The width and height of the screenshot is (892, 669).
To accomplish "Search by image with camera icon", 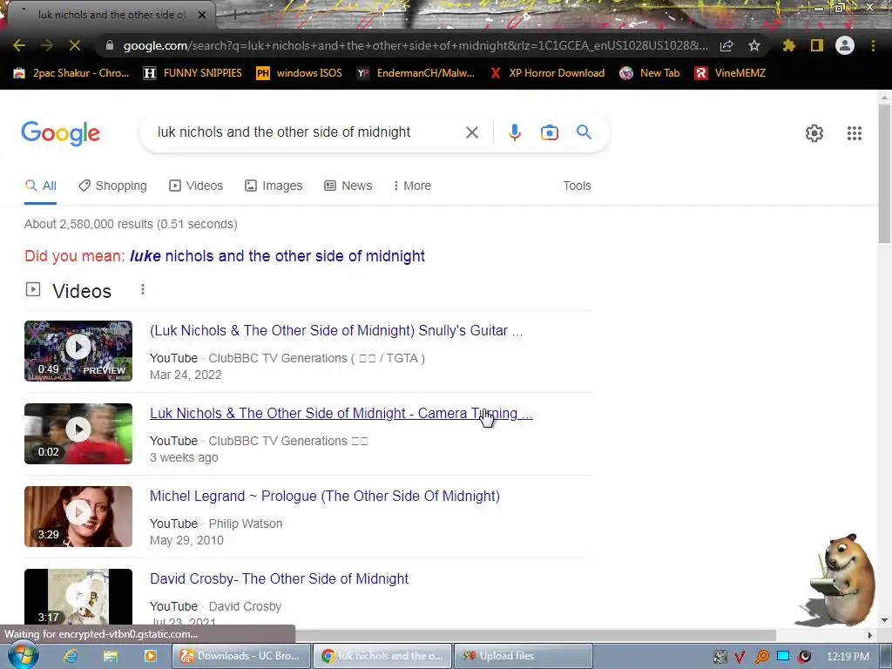I will [549, 132].
